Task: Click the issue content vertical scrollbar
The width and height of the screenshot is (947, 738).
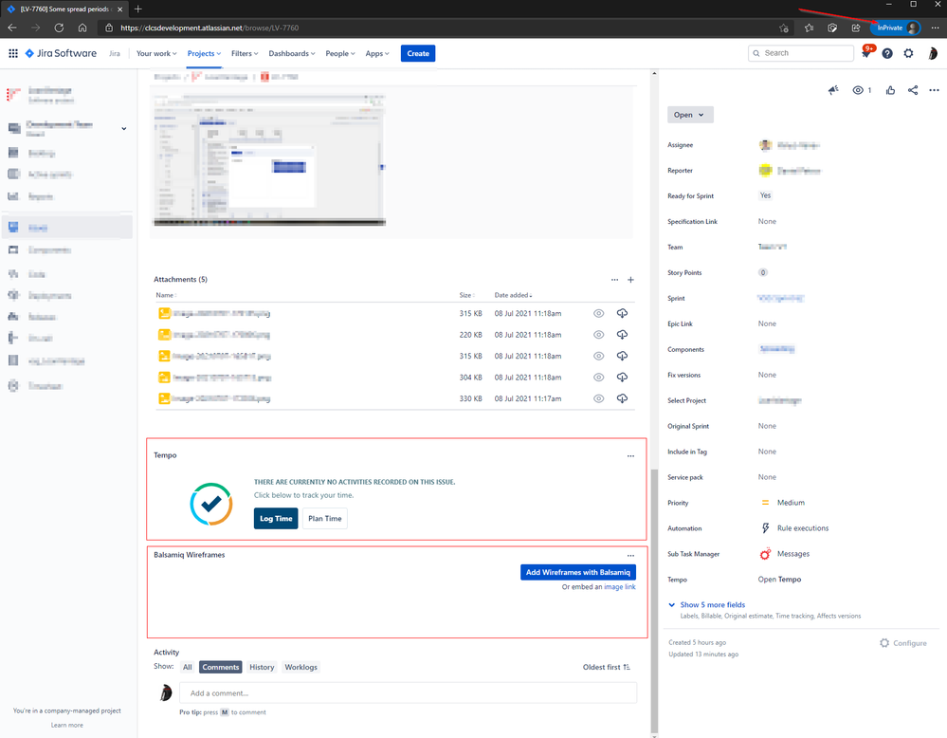Action: point(654,600)
